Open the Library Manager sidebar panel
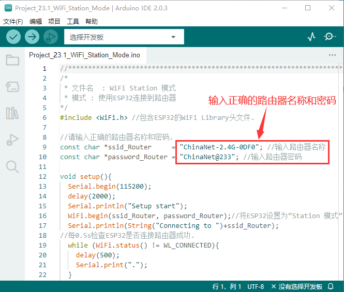 (12, 113)
